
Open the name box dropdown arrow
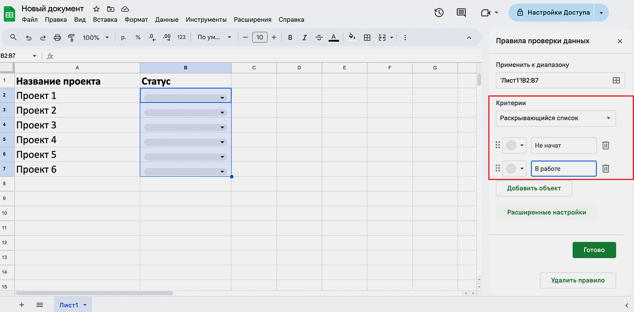pyautogui.click(x=35, y=56)
